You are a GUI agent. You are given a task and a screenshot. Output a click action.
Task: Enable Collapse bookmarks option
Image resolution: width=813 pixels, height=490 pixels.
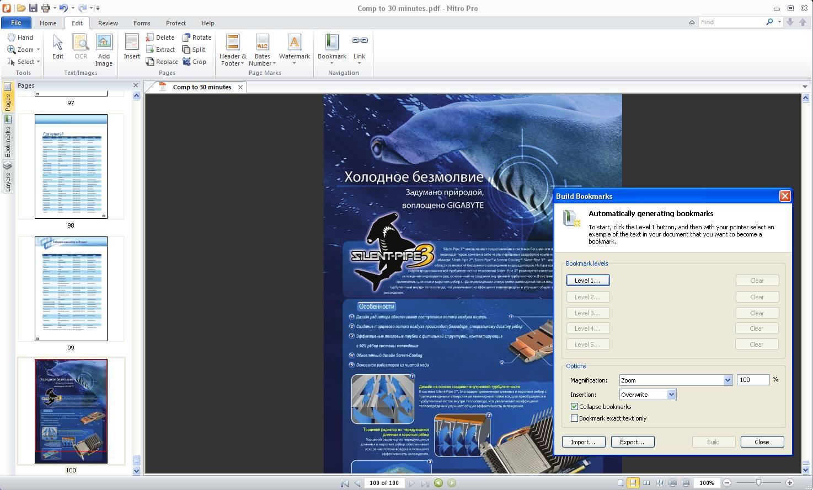coord(574,406)
